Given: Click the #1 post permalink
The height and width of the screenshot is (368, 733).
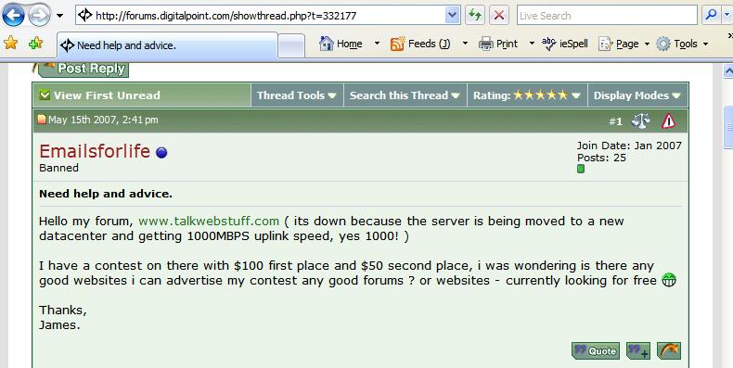Looking at the screenshot, I should pyautogui.click(x=615, y=121).
